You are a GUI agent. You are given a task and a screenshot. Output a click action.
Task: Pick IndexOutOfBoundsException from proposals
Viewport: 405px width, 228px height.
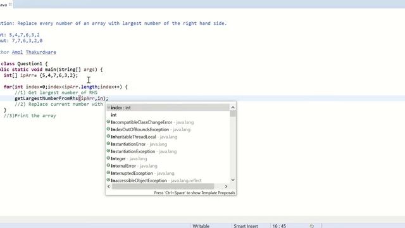tap(168, 129)
